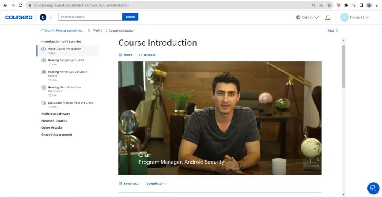Collapse Introduction to IT Security section

click(x=61, y=42)
